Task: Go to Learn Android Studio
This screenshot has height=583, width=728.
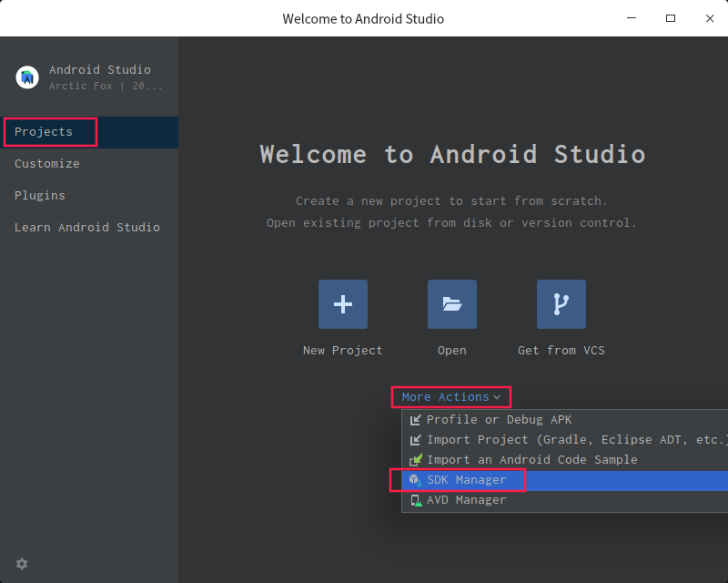Action: click(x=87, y=228)
